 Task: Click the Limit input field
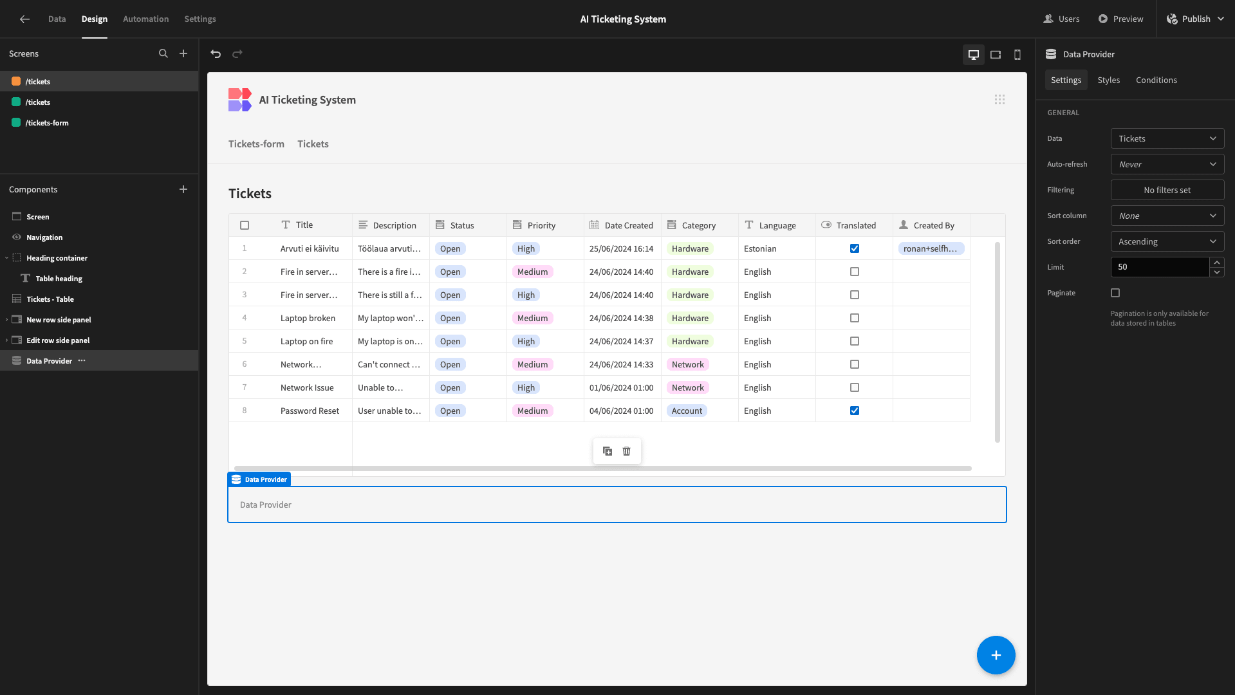pyautogui.click(x=1160, y=267)
